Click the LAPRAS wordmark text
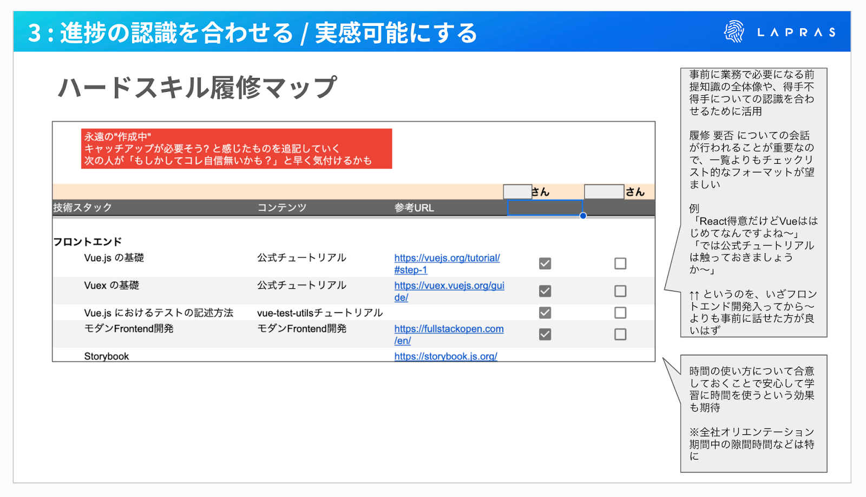Image resolution: width=866 pixels, height=497 pixels. (796, 32)
